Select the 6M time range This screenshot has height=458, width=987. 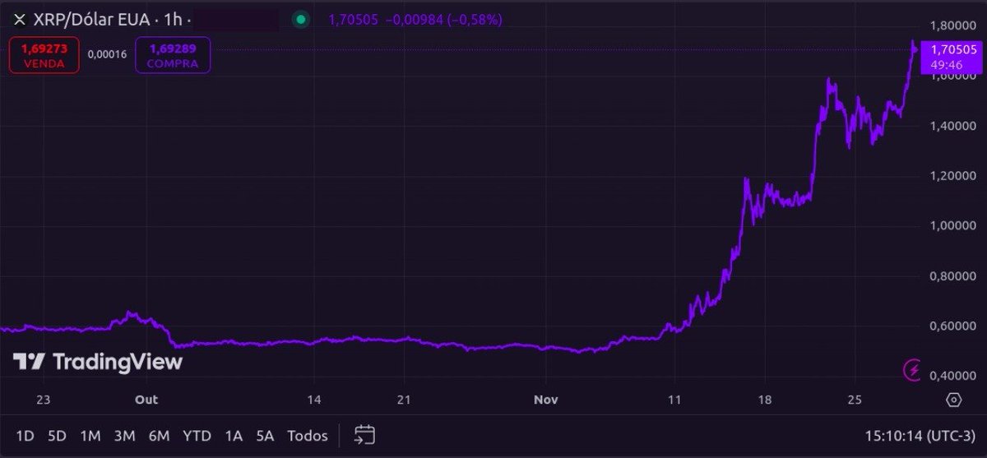[159, 436]
